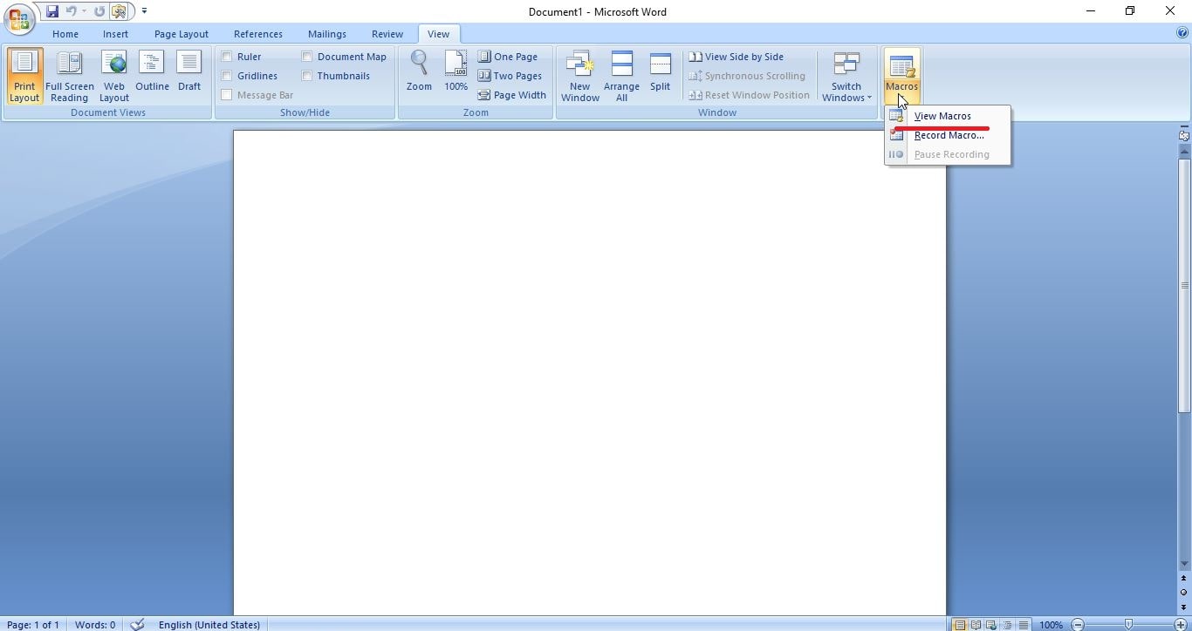1192x631 pixels.
Task: Open the Zoom dialog magnifier icon
Action: click(x=419, y=71)
